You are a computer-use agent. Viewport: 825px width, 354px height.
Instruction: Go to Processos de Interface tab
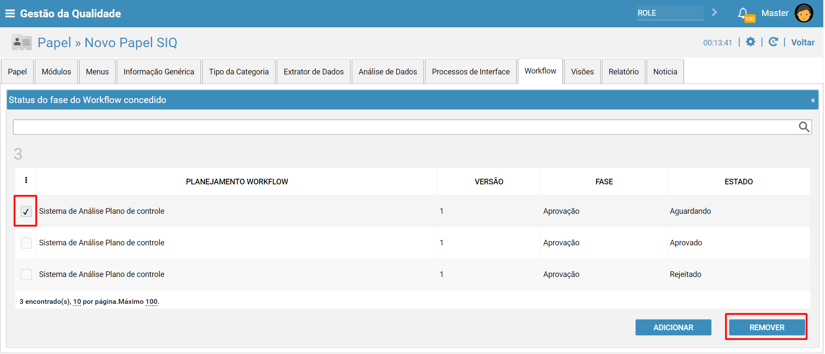pyautogui.click(x=471, y=71)
